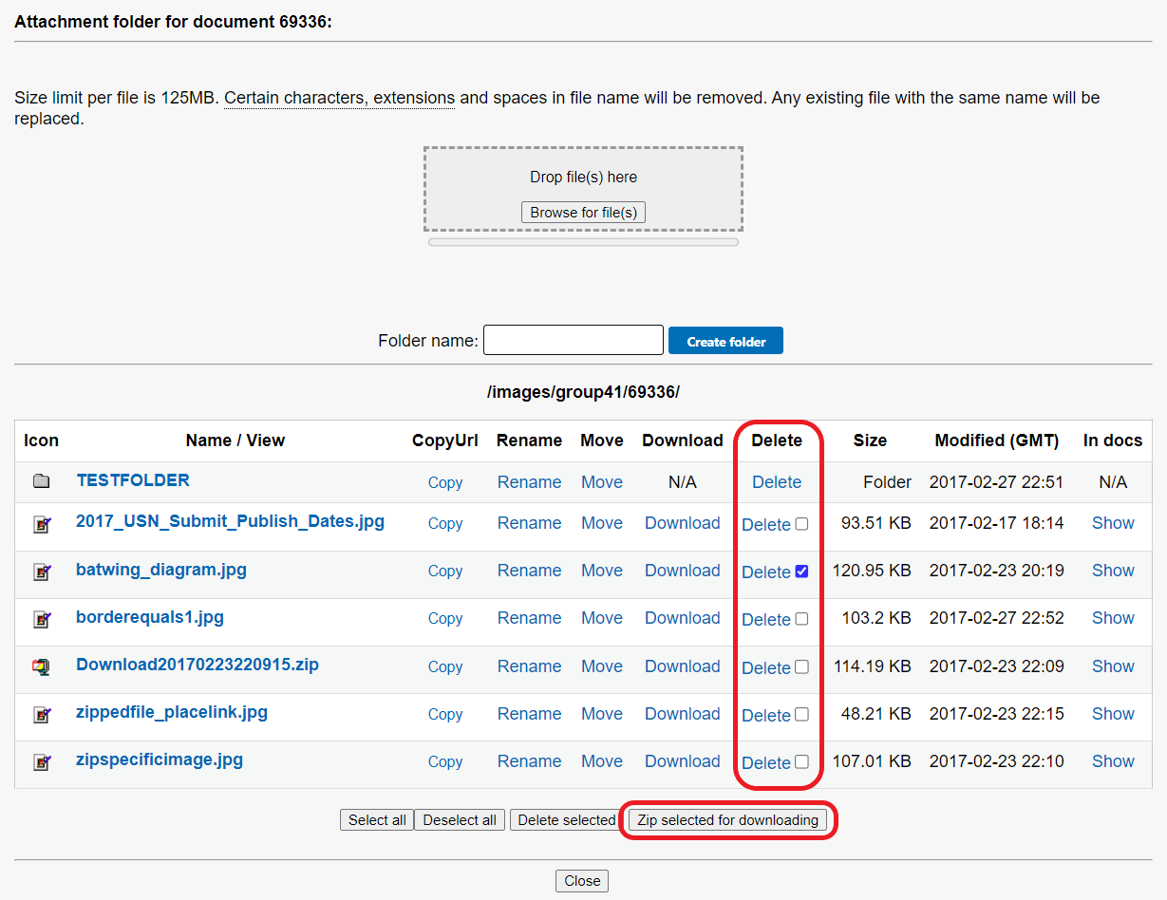The height and width of the screenshot is (900, 1167).
Task: View borderequals1.jpg file
Action: click(150, 617)
